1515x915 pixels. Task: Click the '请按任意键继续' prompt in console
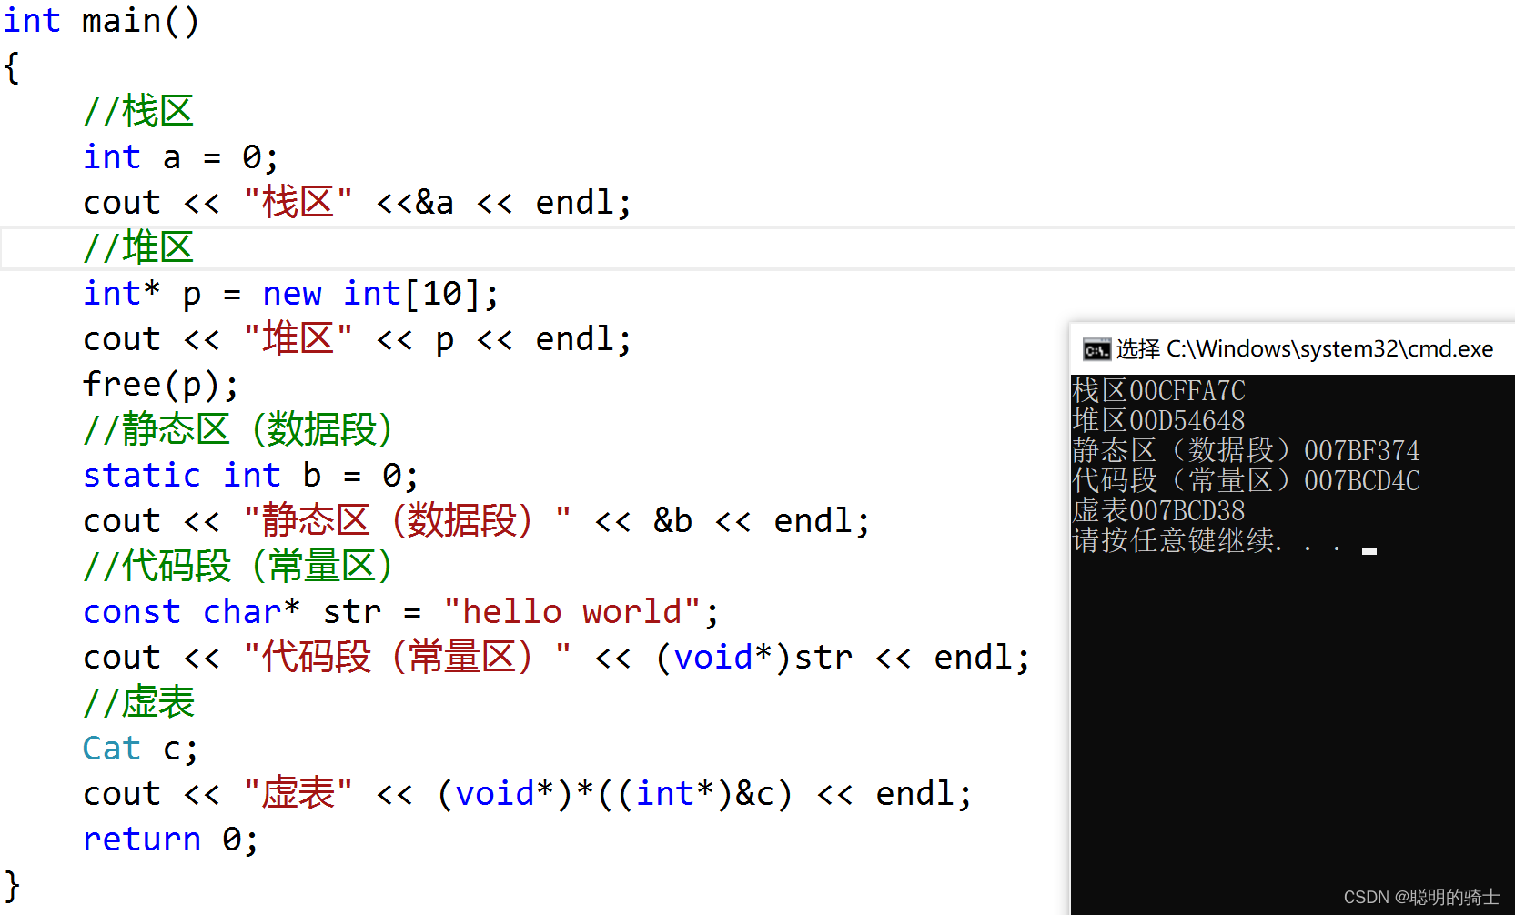pyautogui.click(x=1207, y=541)
